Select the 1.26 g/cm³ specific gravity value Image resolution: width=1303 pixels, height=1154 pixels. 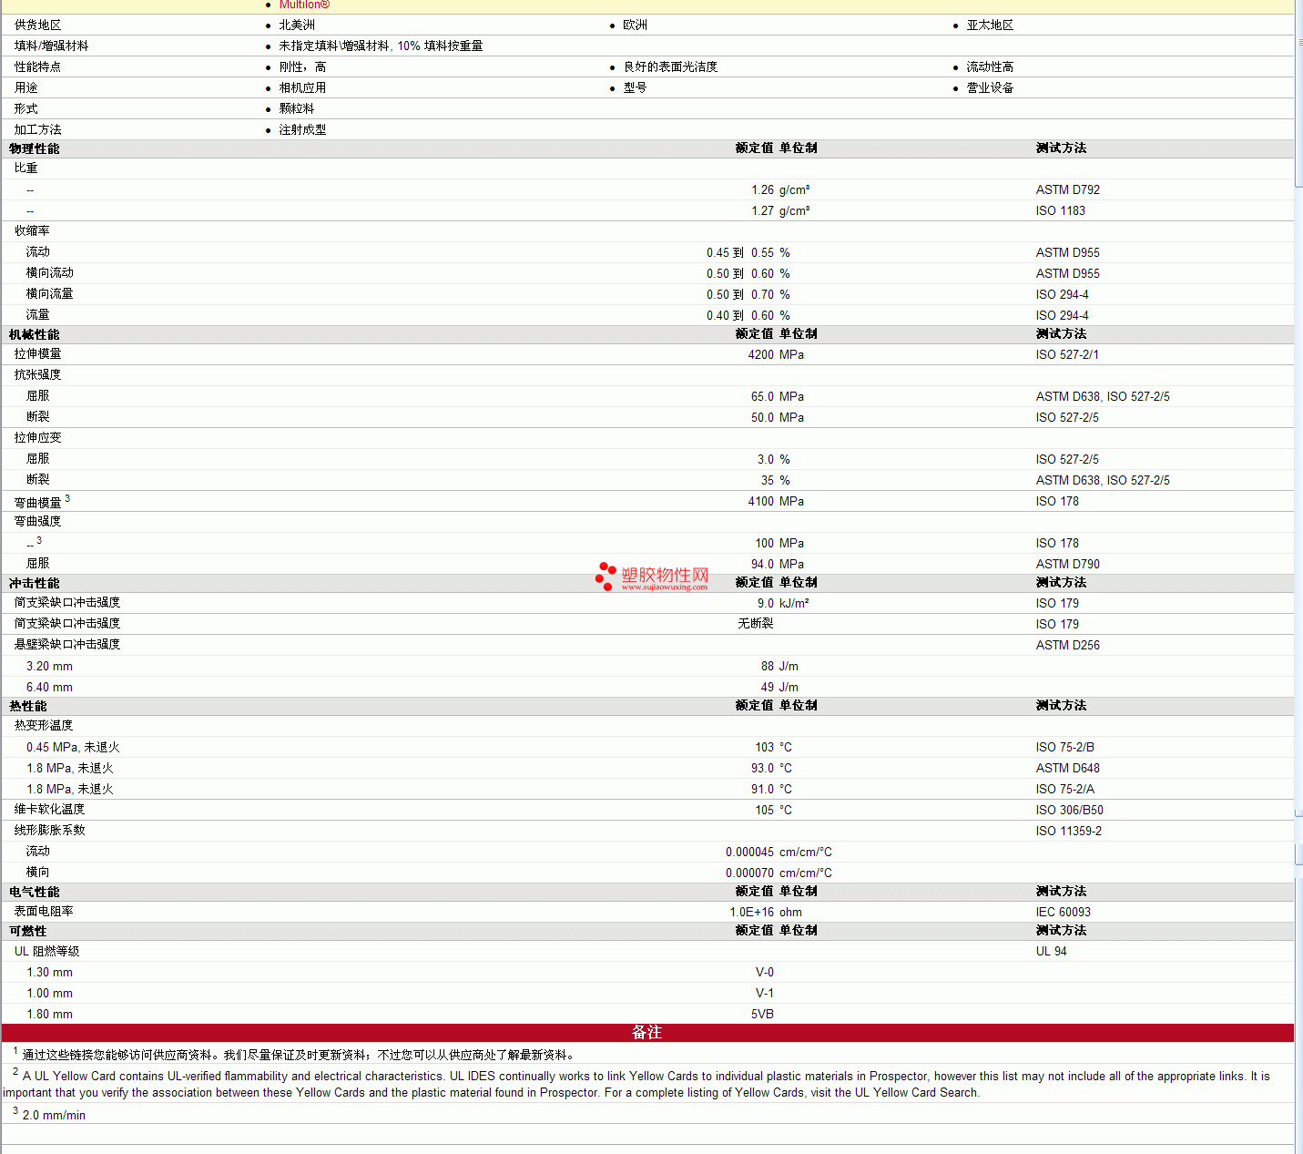point(780,190)
